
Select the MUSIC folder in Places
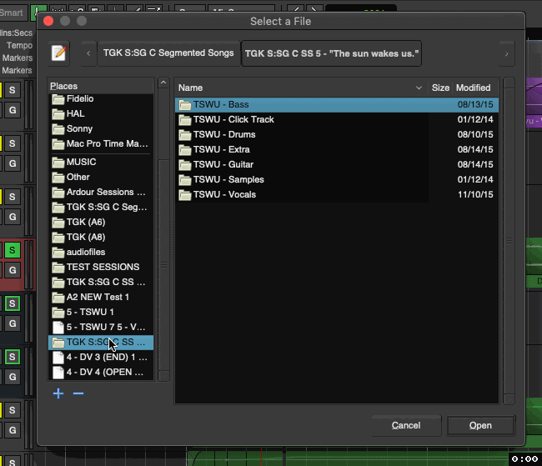[x=81, y=162]
